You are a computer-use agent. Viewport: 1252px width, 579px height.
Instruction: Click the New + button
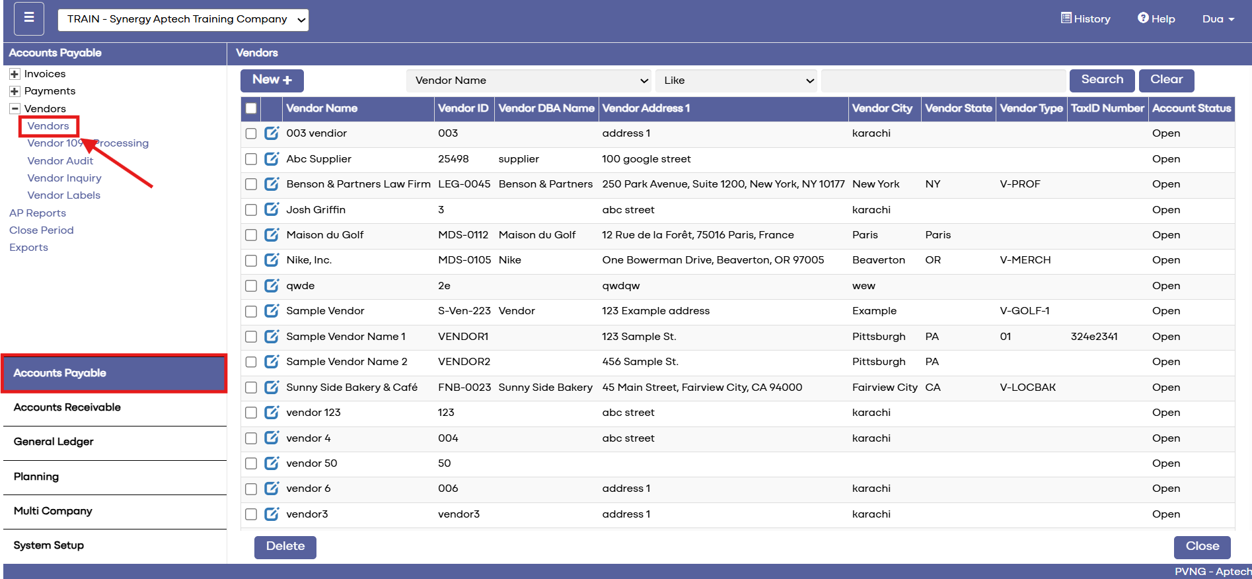(272, 80)
